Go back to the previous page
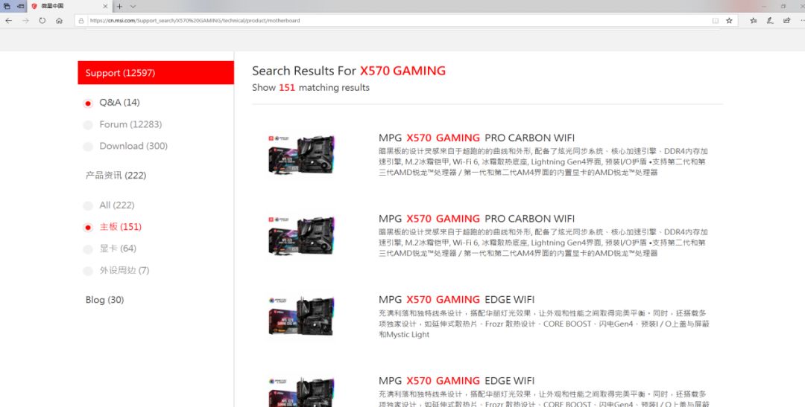 click(8, 21)
